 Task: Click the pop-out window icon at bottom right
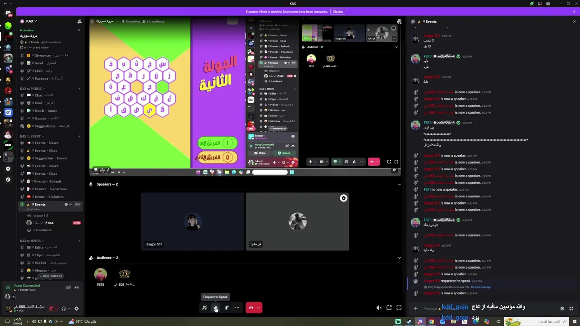pos(389,308)
